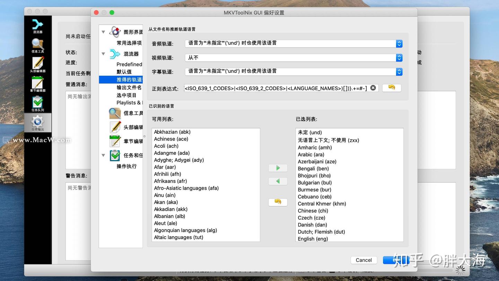Viewport: 499px width, 281px height.
Task: Collapse the 任务和任务 tree section
Action: pos(103,155)
